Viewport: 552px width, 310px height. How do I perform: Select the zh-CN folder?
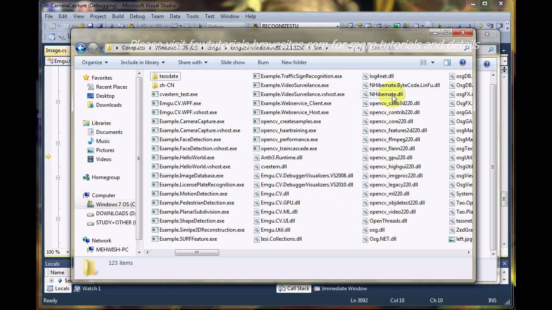point(163,85)
